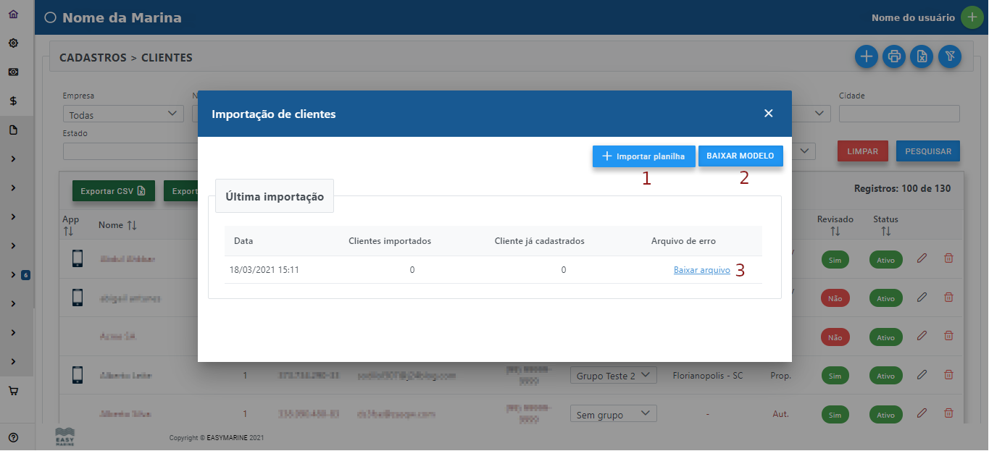989x451 pixels.
Task: Print the client list
Action: (893, 56)
